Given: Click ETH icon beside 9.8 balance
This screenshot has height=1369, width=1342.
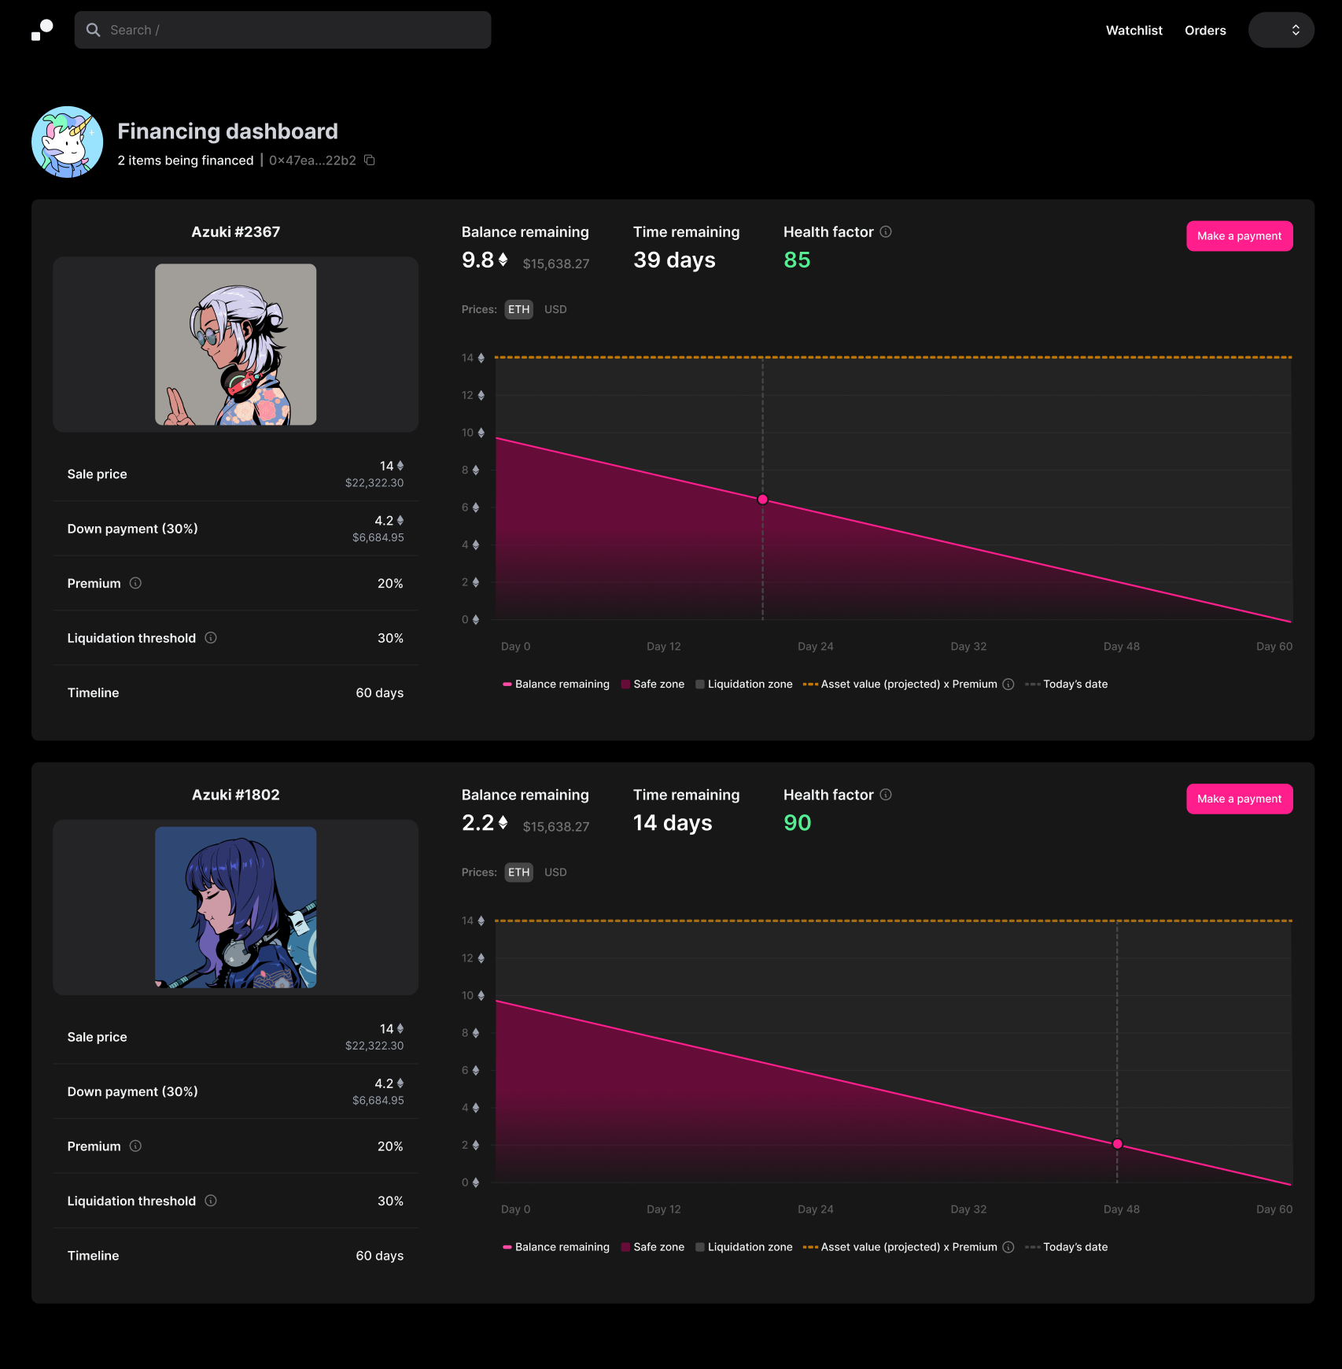Looking at the screenshot, I should (503, 260).
